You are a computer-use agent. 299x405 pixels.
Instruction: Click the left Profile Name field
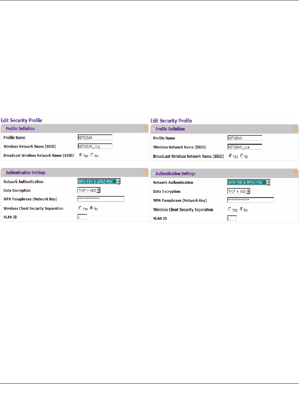tap(95, 137)
